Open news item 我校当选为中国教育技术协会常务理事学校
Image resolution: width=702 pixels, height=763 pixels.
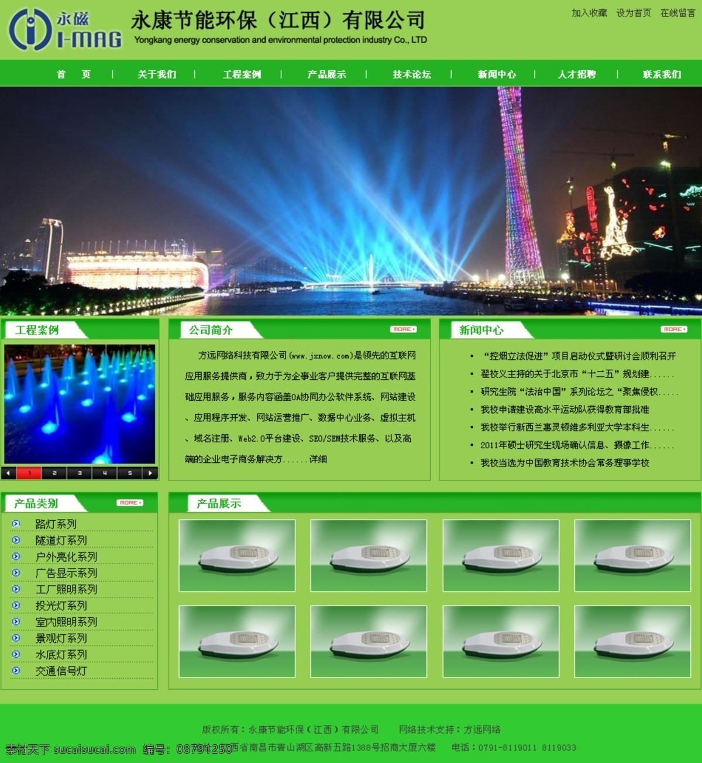[x=565, y=463]
